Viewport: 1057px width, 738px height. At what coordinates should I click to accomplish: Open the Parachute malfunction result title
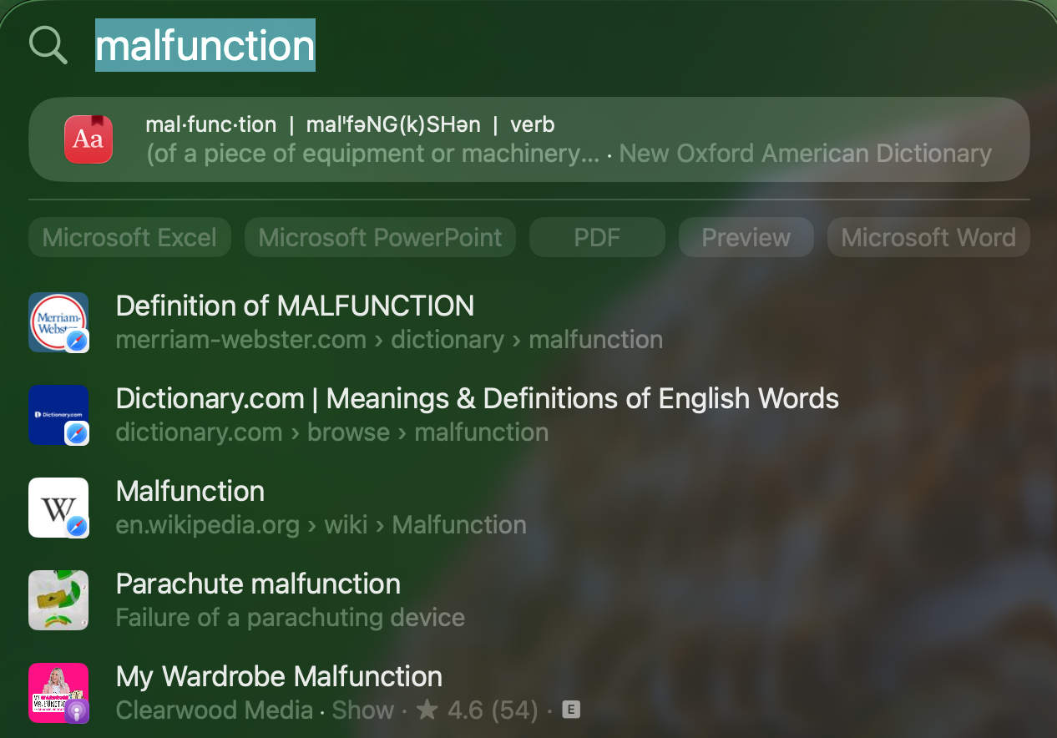258,584
